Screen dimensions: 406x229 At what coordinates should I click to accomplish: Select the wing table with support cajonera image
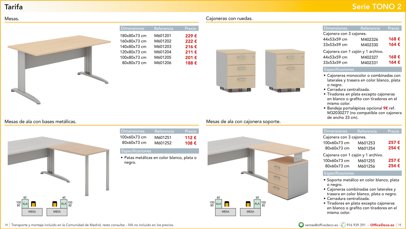click(258, 168)
